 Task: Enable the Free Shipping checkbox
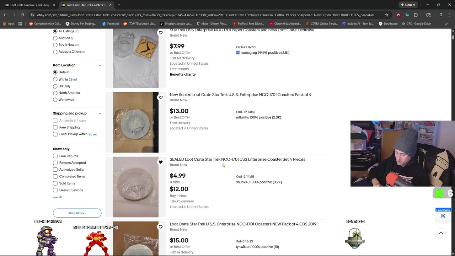pyautogui.click(x=55, y=127)
